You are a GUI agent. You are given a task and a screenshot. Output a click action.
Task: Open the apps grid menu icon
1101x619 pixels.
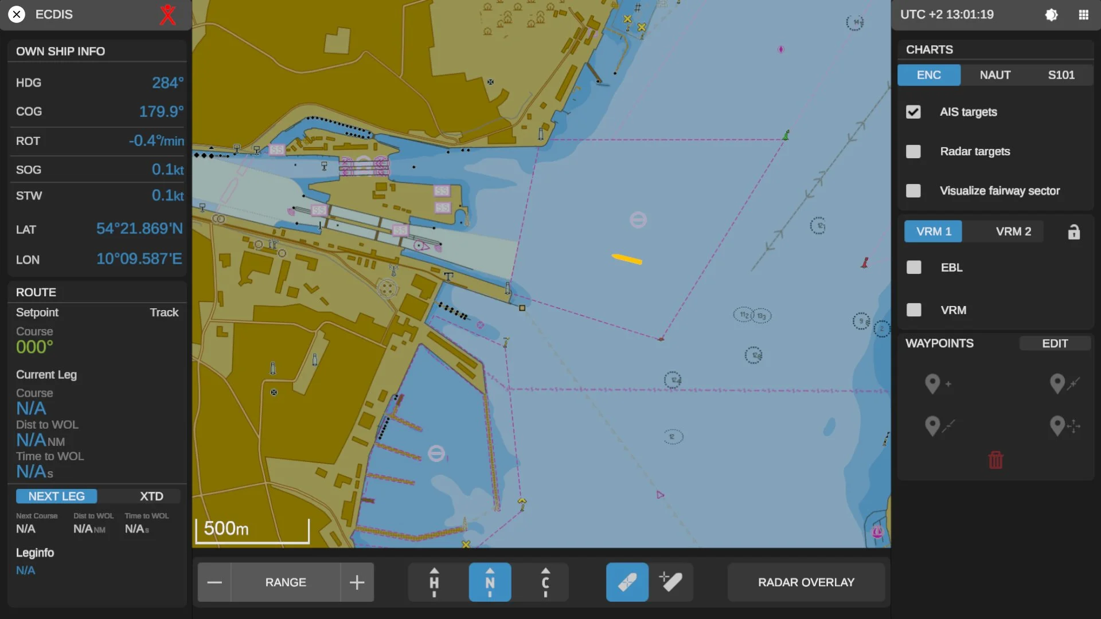(x=1083, y=15)
